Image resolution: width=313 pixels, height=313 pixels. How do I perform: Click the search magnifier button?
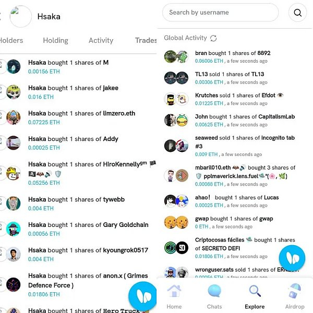(x=297, y=13)
